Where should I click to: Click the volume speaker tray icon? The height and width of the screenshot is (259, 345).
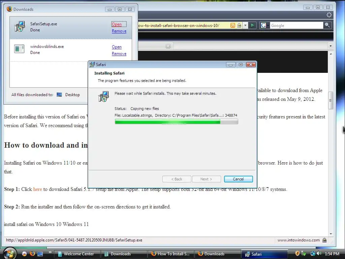coord(319,254)
